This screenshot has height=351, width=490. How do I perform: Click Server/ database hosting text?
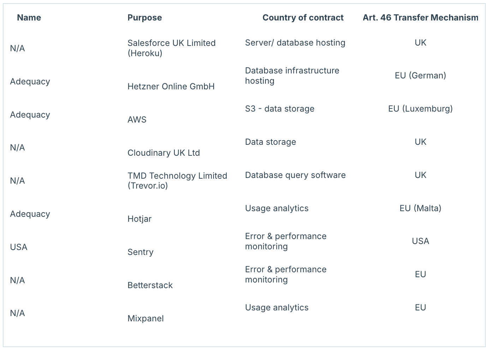[x=295, y=43]
